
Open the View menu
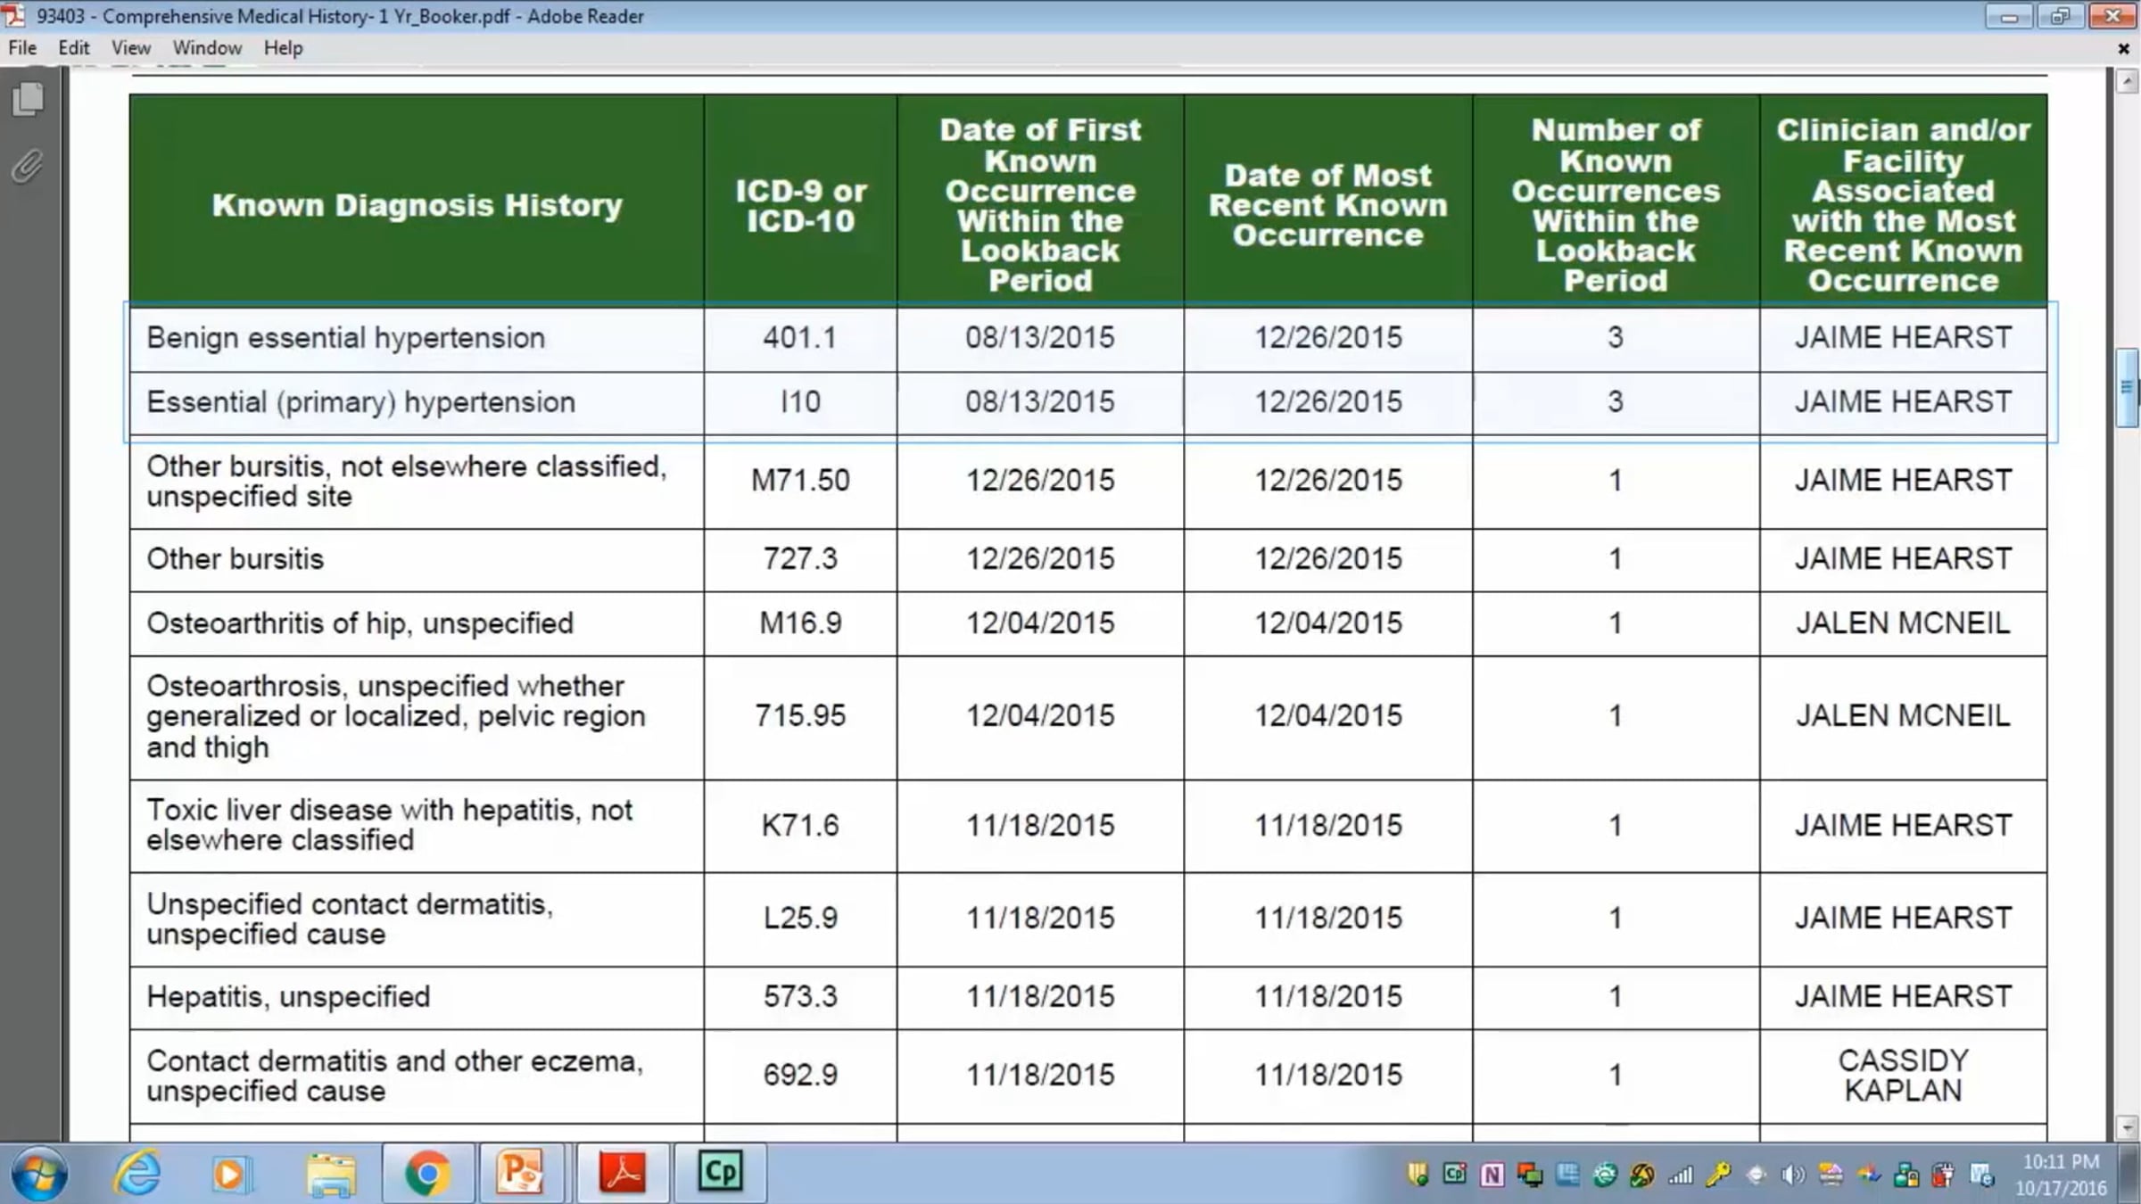(x=131, y=48)
